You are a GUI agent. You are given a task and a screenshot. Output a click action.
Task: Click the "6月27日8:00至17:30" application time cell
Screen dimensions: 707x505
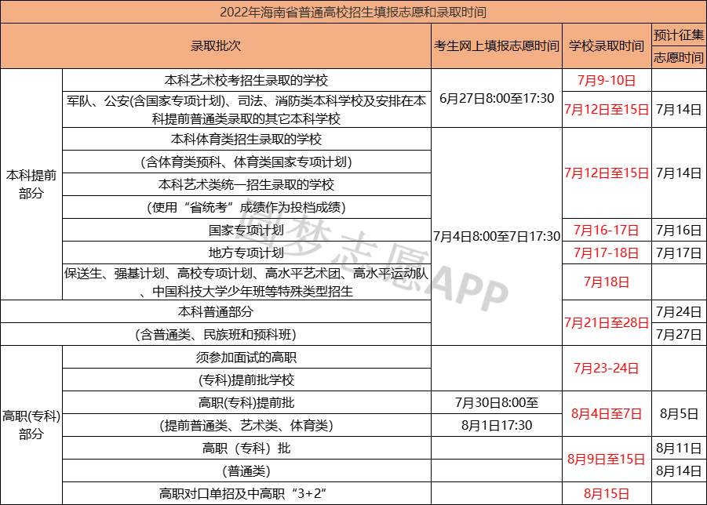coord(497,98)
